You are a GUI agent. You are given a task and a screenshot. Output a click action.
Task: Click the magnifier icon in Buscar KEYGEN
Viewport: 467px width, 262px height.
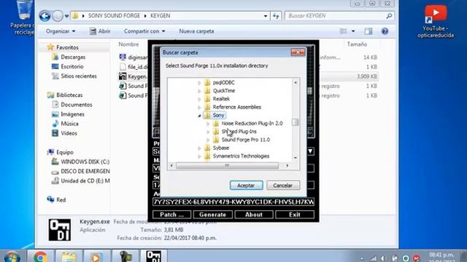(389, 16)
